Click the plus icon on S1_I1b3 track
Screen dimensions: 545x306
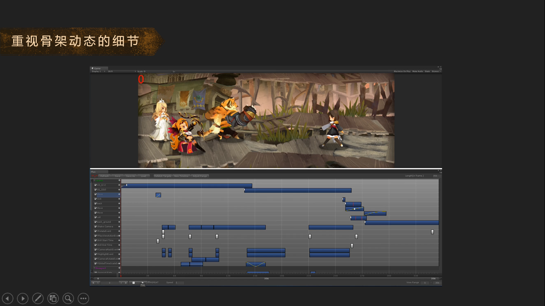pyautogui.click(x=119, y=190)
